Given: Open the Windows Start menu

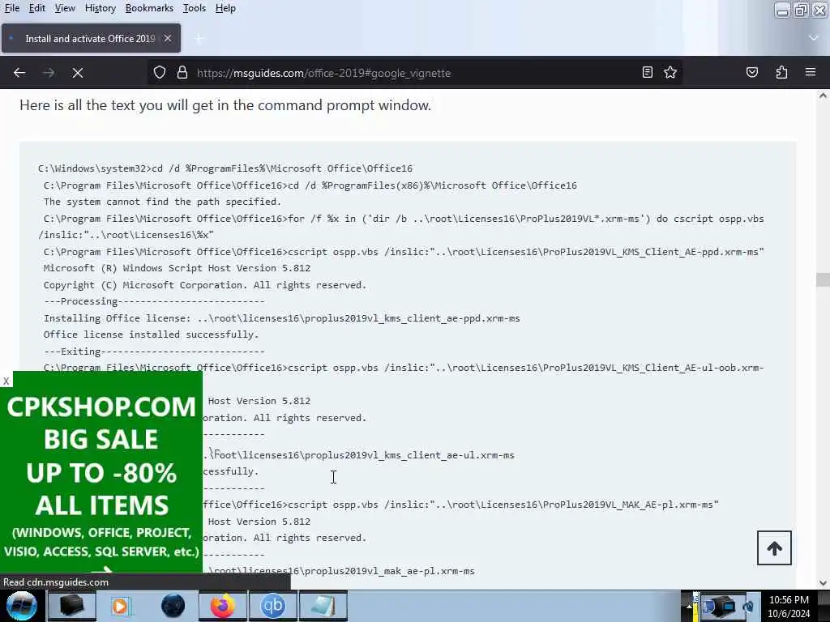Looking at the screenshot, I should (x=22, y=606).
